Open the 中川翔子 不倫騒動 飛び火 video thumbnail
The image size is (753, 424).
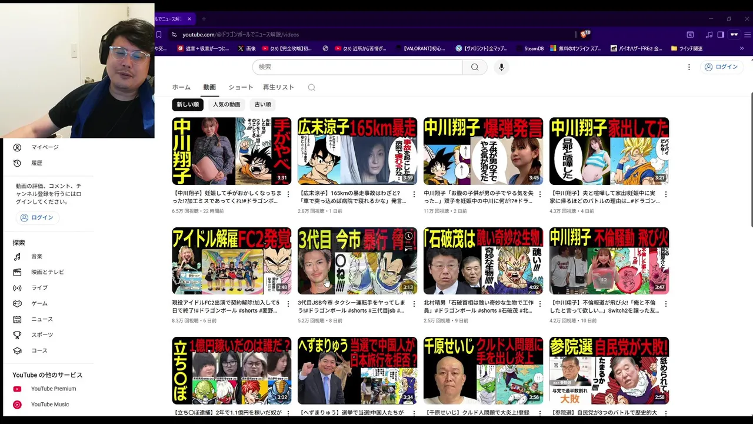tap(609, 261)
